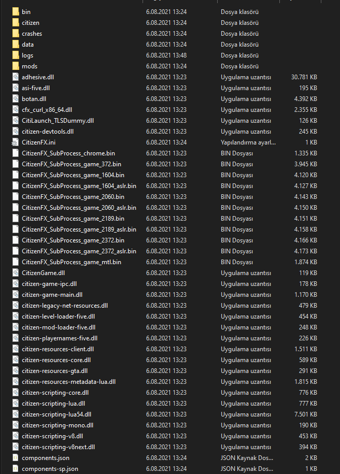Select the adhesive.dll file icon
Screen dimensions: 340x474
pos(16,77)
